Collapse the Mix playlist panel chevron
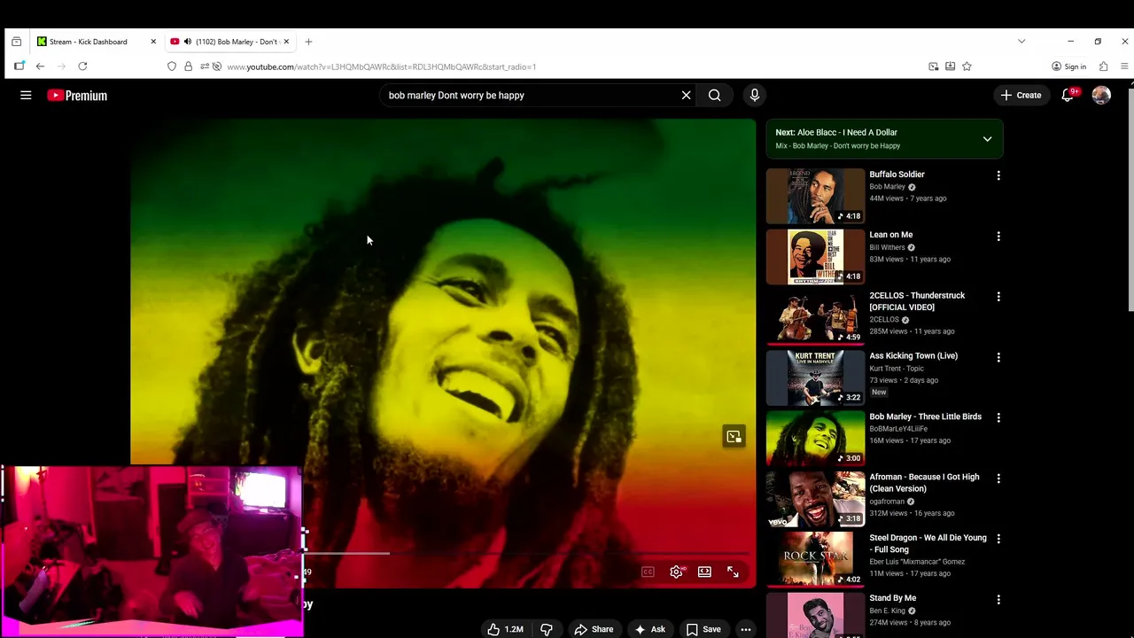This screenshot has height=638, width=1134. (987, 139)
